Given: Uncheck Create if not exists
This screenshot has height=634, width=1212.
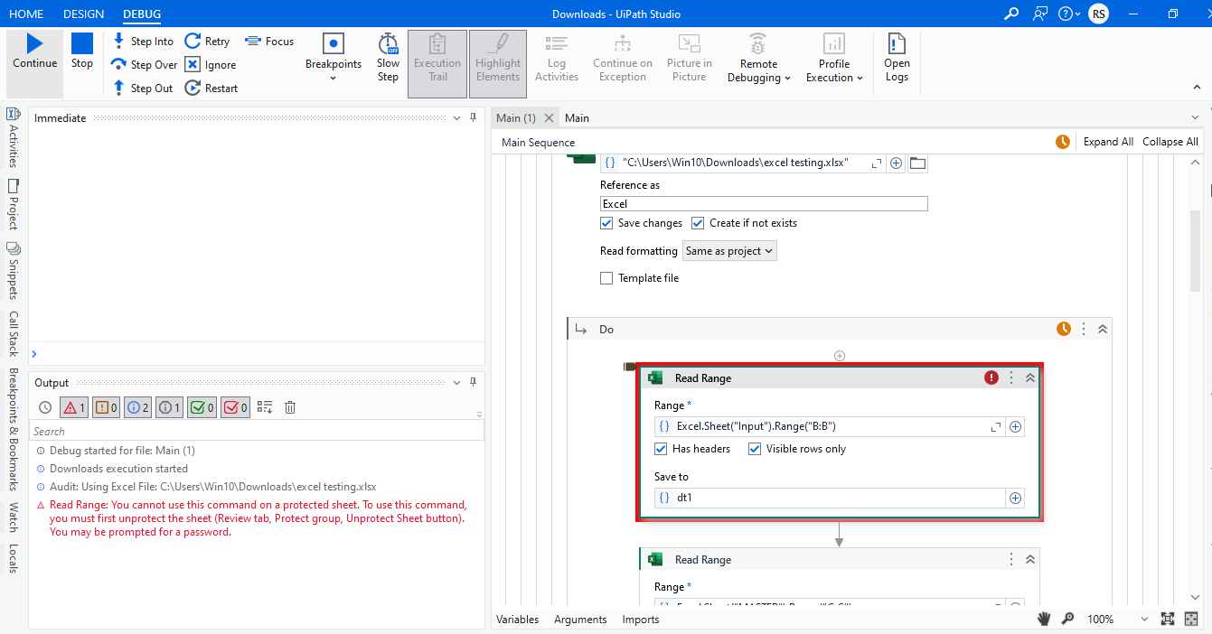Looking at the screenshot, I should (698, 223).
